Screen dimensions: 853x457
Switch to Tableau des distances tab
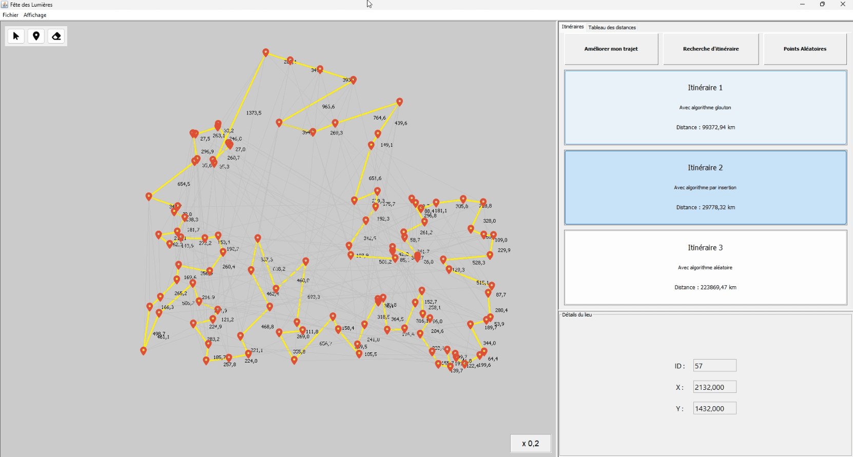tap(612, 27)
